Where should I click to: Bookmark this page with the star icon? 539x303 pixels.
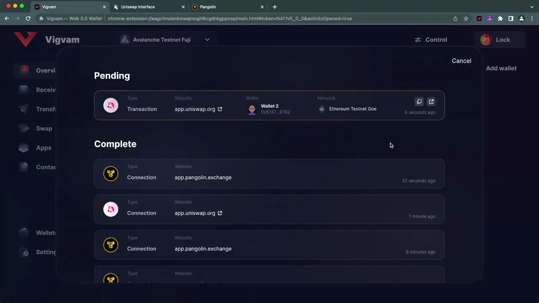coord(466,19)
